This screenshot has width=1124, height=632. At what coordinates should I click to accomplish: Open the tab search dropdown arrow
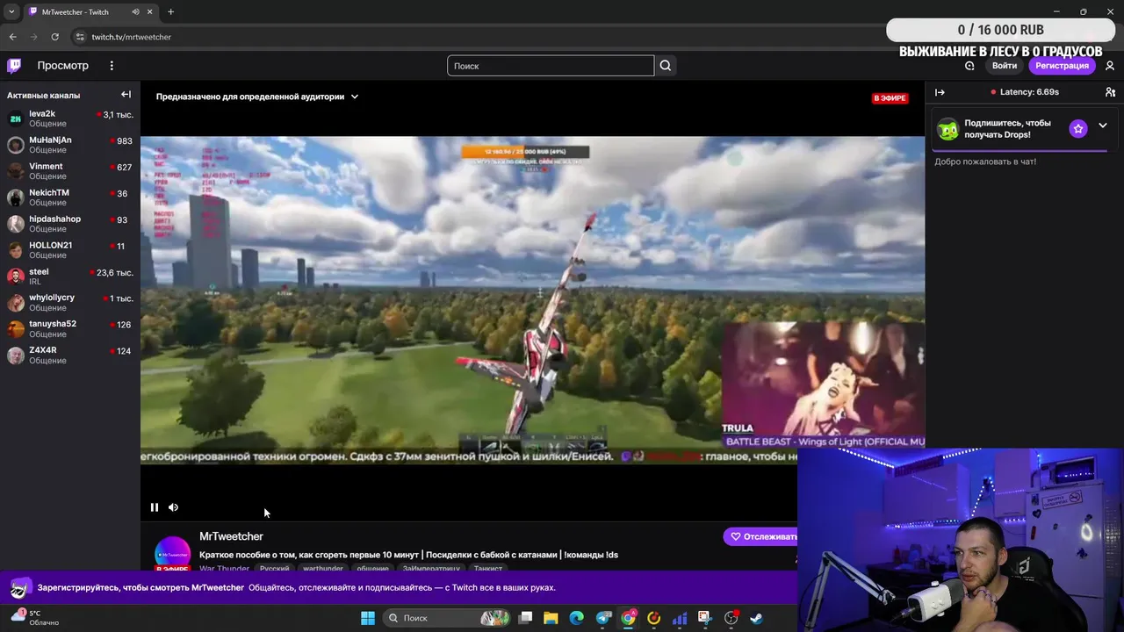click(11, 12)
